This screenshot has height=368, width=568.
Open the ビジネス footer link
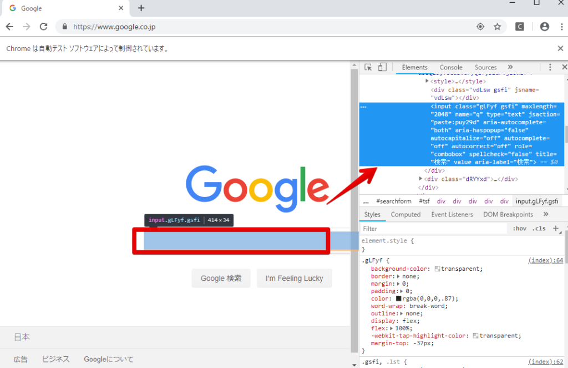click(x=55, y=359)
